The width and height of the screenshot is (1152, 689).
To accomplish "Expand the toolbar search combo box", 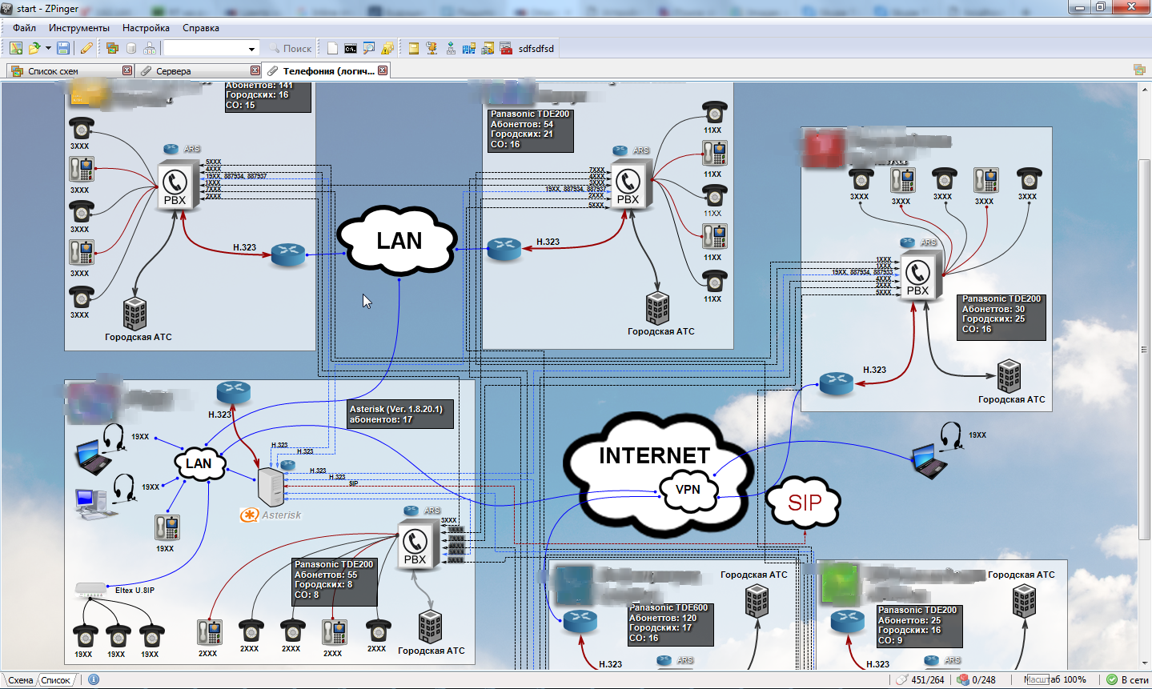I will (x=251, y=49).
